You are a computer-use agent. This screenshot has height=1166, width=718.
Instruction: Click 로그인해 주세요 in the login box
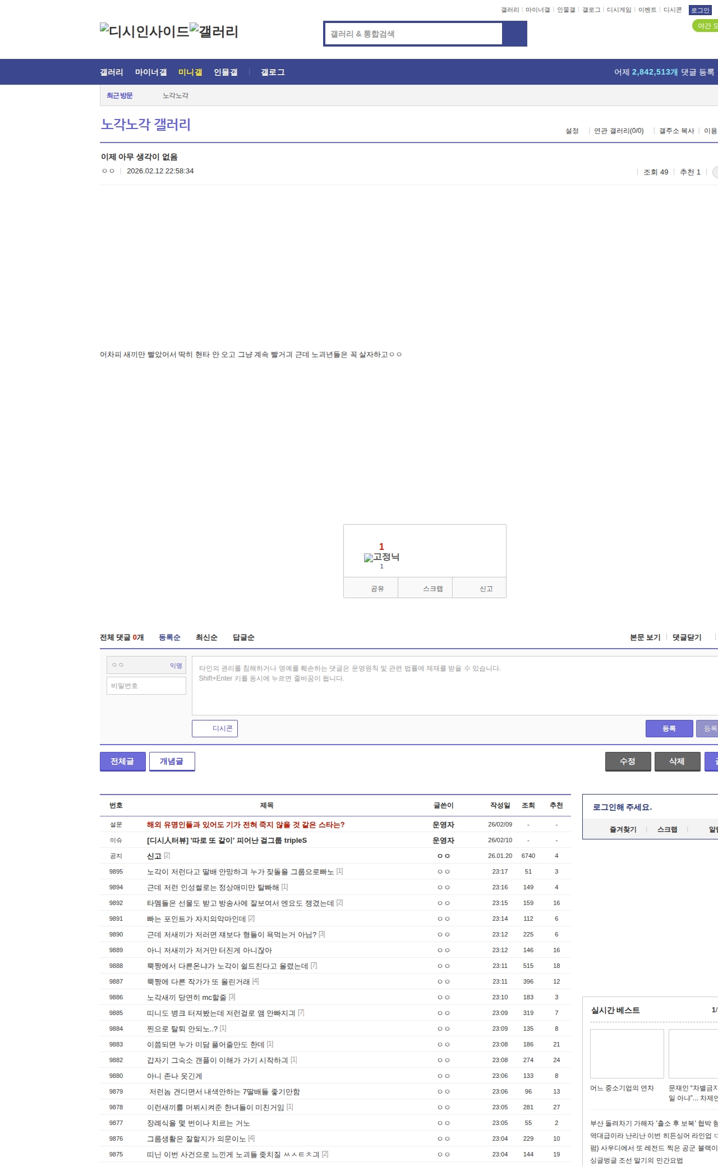coord(622,807)
